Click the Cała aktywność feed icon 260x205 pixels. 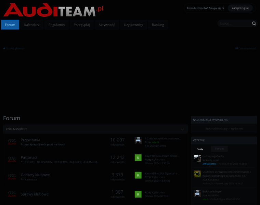pos(237,49)
